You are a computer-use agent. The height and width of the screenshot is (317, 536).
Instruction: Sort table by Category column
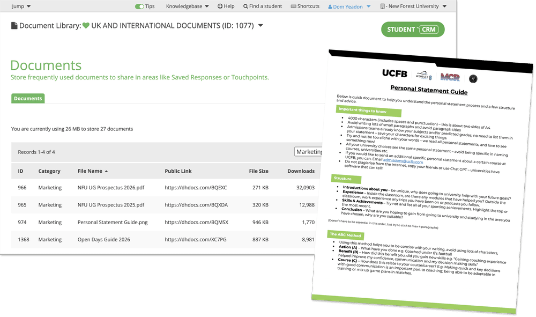click(x=49, y=171)
